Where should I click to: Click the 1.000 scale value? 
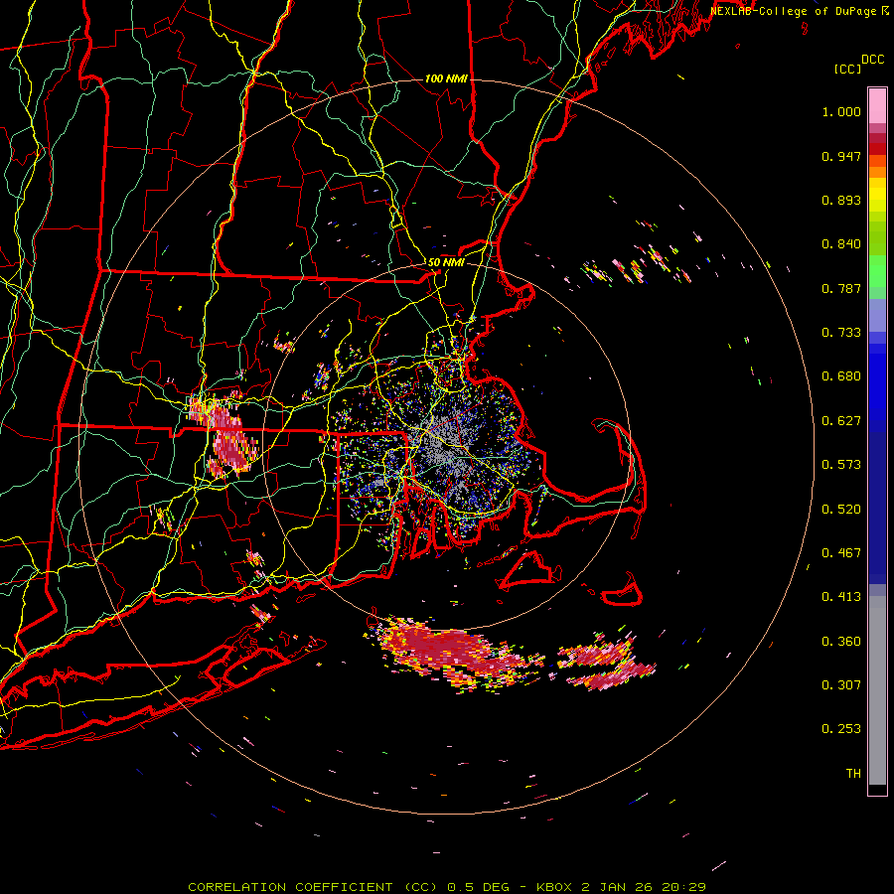tap(841, 111)
